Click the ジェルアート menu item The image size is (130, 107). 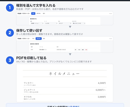click(x=29, y=90)
